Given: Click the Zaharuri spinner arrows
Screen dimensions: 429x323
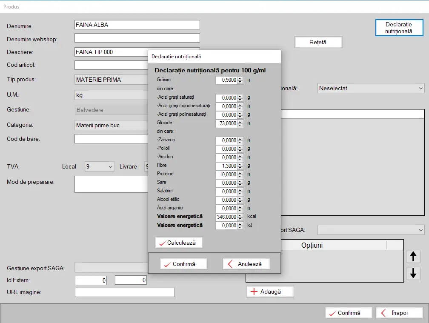Looking at the screenshot, I should pyautogui.click(x=240, y=140).
